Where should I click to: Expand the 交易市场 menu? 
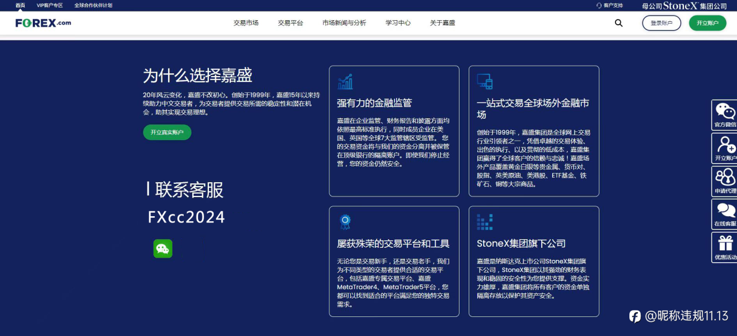click(246, 23)
